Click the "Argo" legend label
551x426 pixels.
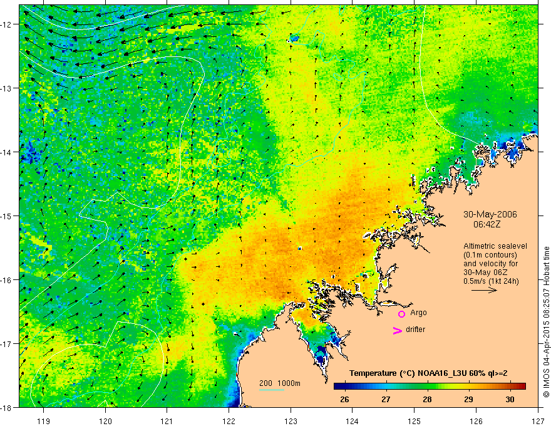(418, 313)
